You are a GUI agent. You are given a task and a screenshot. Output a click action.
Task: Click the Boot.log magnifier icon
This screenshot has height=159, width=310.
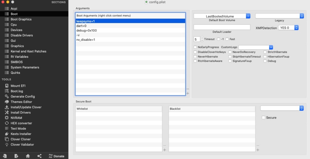click(7, 91)
